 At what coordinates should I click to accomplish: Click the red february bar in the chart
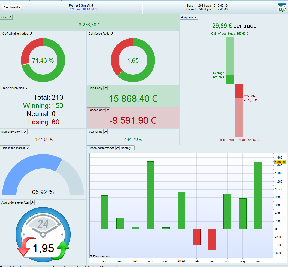point(196,237)
